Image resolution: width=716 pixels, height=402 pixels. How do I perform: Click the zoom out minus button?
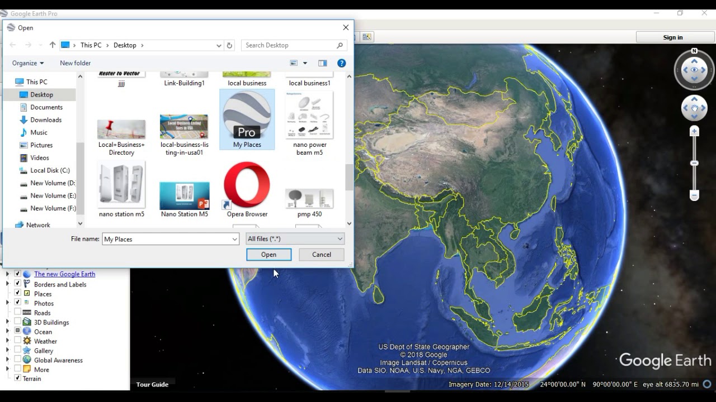click(694, 195)
